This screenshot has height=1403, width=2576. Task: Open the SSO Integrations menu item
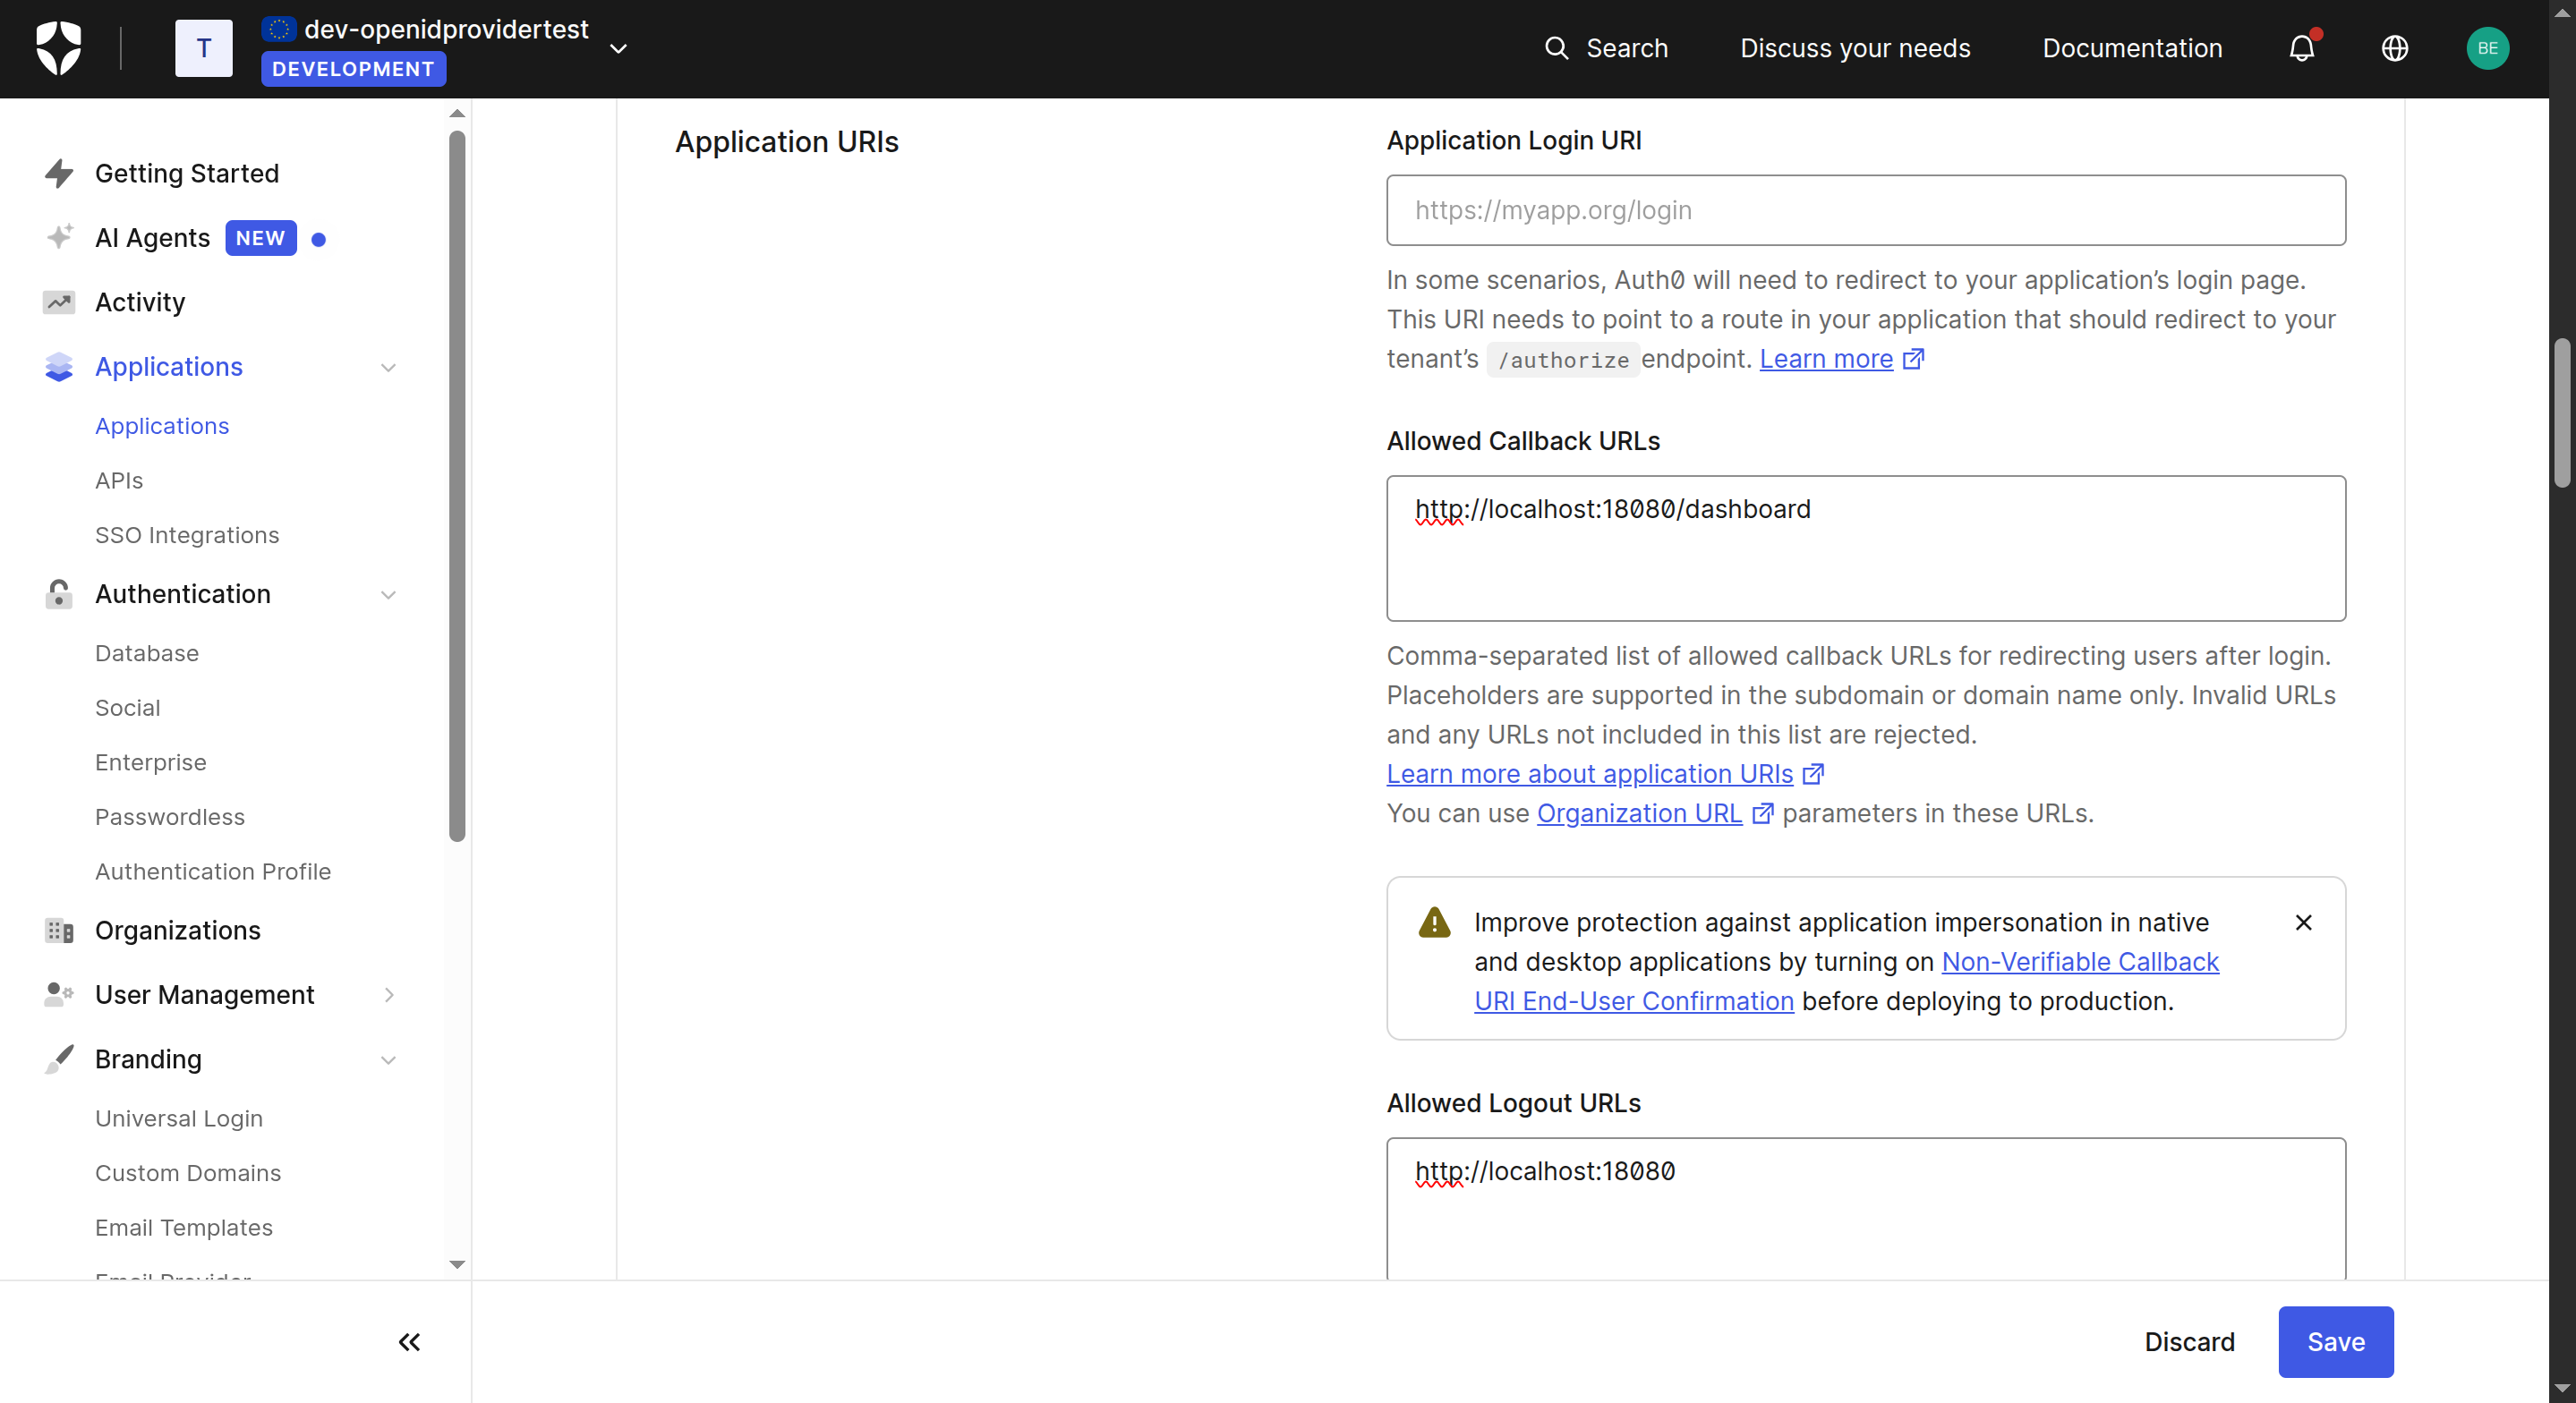pos(187,535)
